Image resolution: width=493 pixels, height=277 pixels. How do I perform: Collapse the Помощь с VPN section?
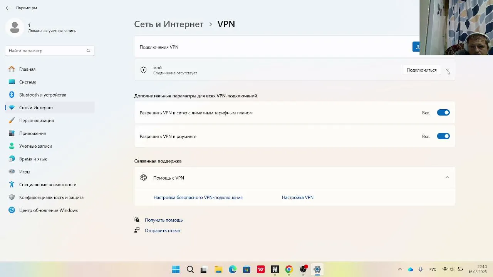[447, 178]
